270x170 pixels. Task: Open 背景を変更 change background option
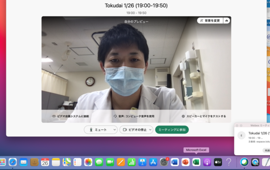tap(210, 20)
